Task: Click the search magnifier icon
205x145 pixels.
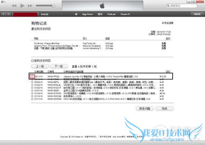Action: [x=168, y=6]
